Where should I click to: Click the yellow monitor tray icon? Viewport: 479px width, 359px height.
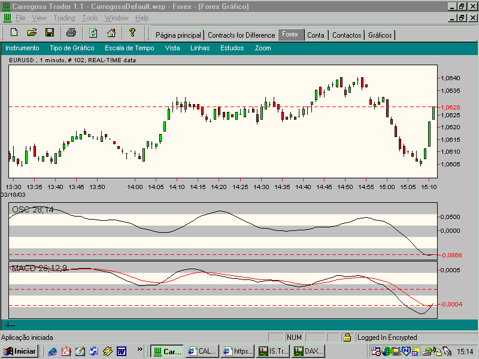(396, 351)
